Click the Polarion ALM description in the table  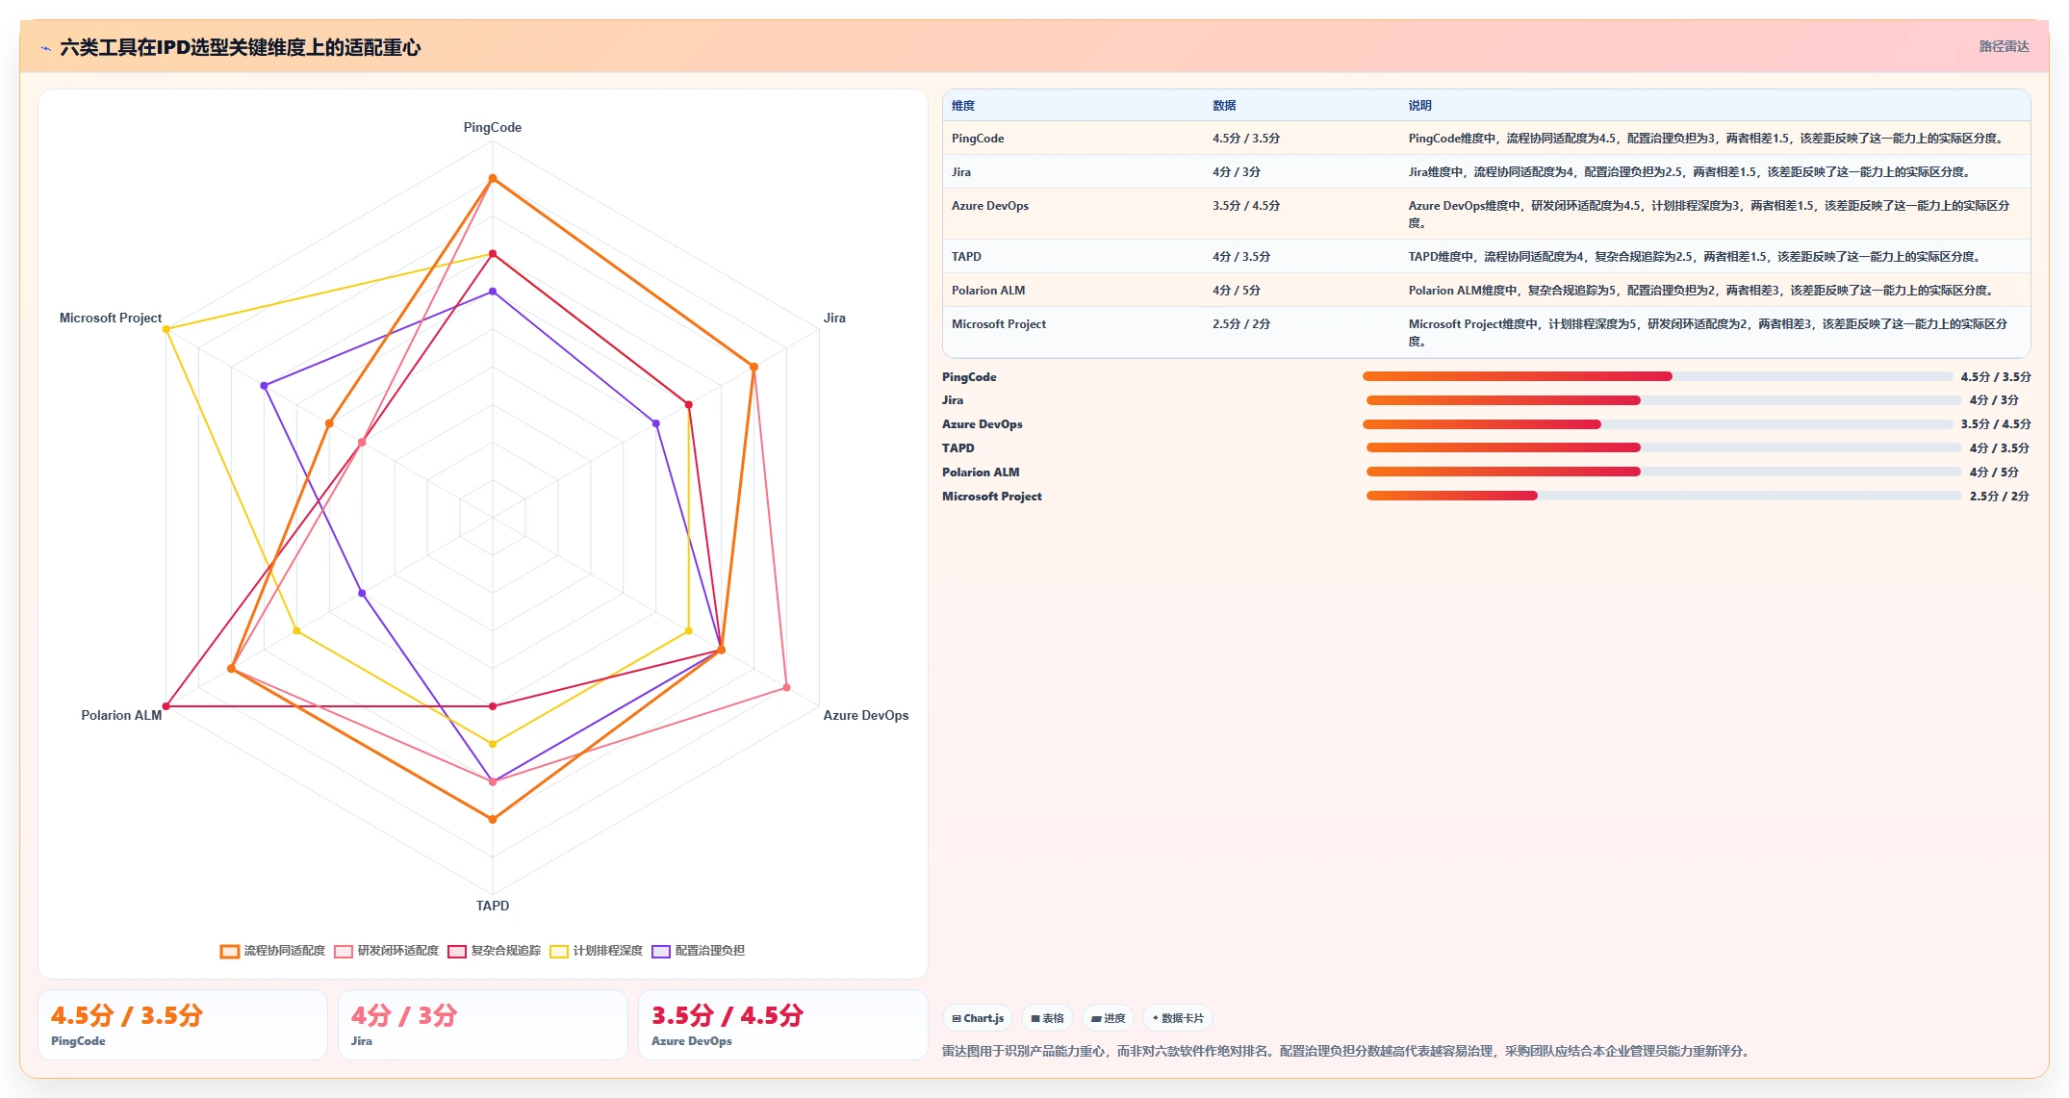[1702, 291]
